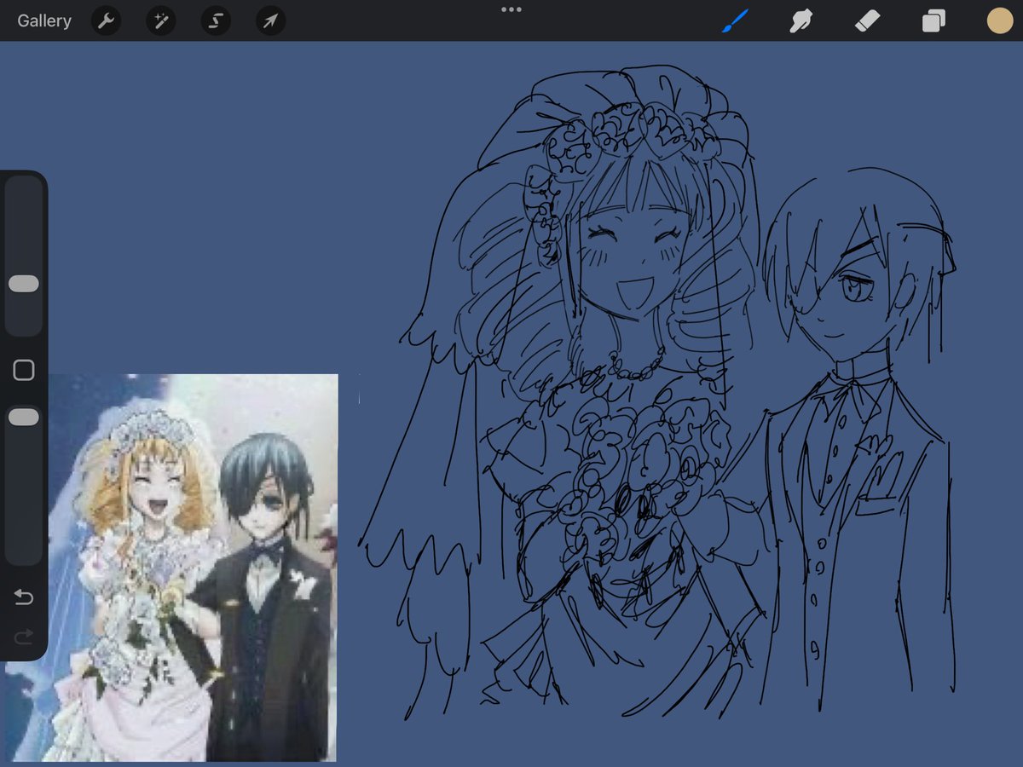This screenshot has width=1023, height=767.
Task: Click the brush opacity slider handle
Action: [x=23, y=417]
